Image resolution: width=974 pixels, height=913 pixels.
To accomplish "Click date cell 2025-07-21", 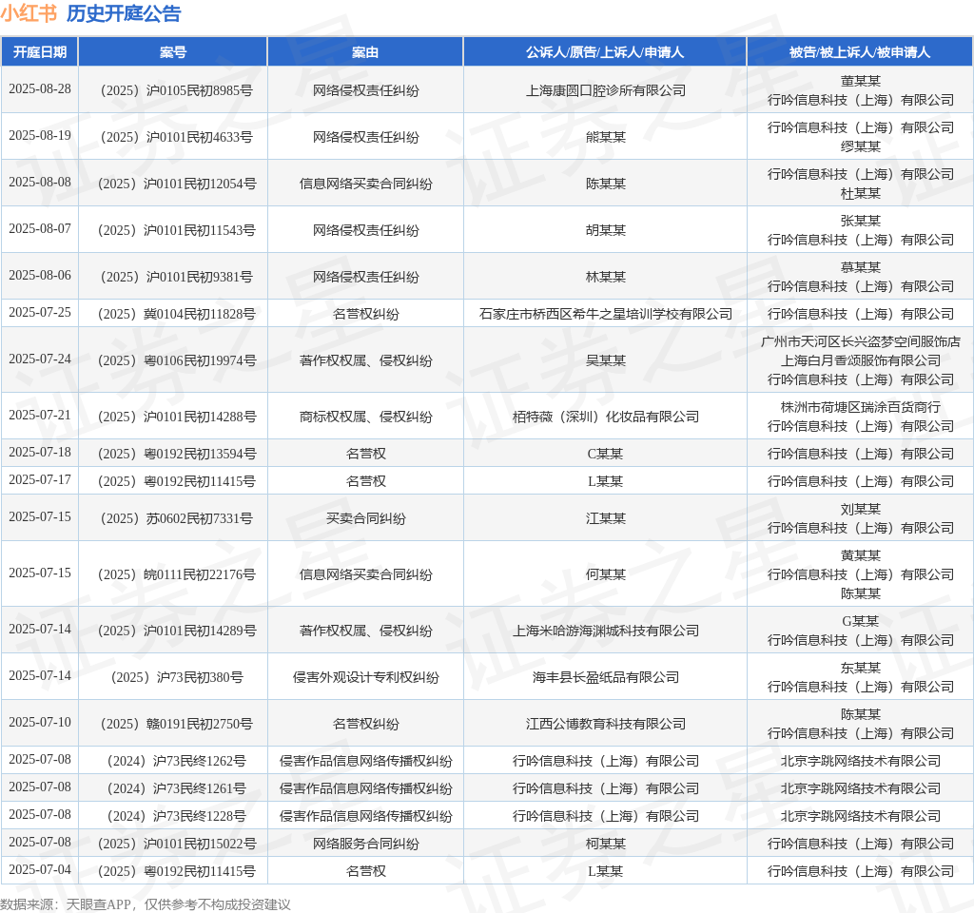I will click(40, 415).
